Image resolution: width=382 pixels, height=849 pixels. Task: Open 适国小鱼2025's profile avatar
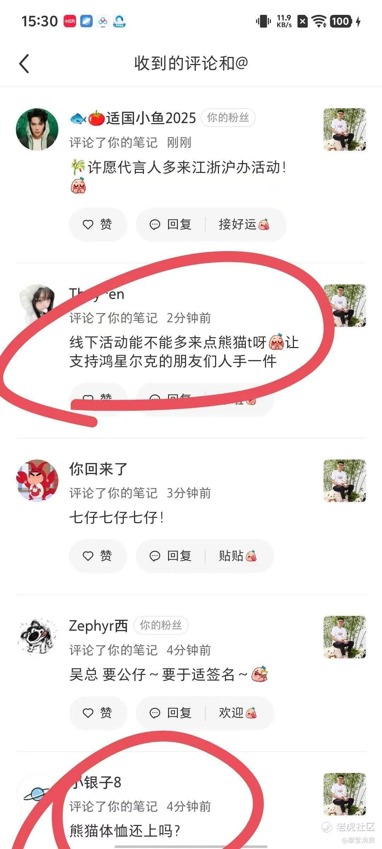pyautogui.click(x=37, y=129)
